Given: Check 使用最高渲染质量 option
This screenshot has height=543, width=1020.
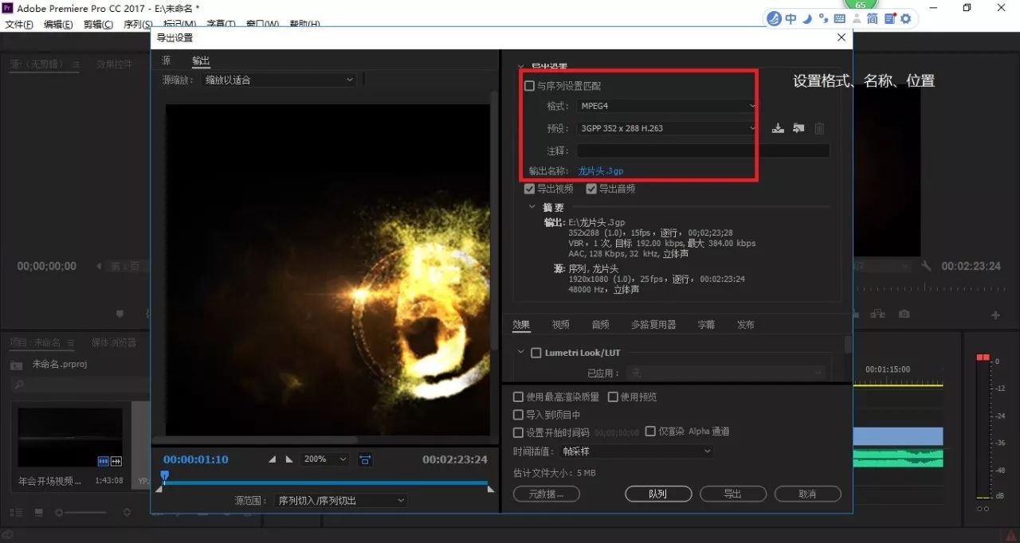Looking at the screenshot, I should (519, 397).
